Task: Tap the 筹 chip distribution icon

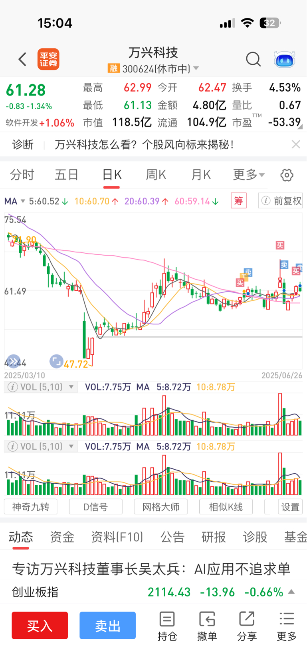Action: click(x=239, y=201)
